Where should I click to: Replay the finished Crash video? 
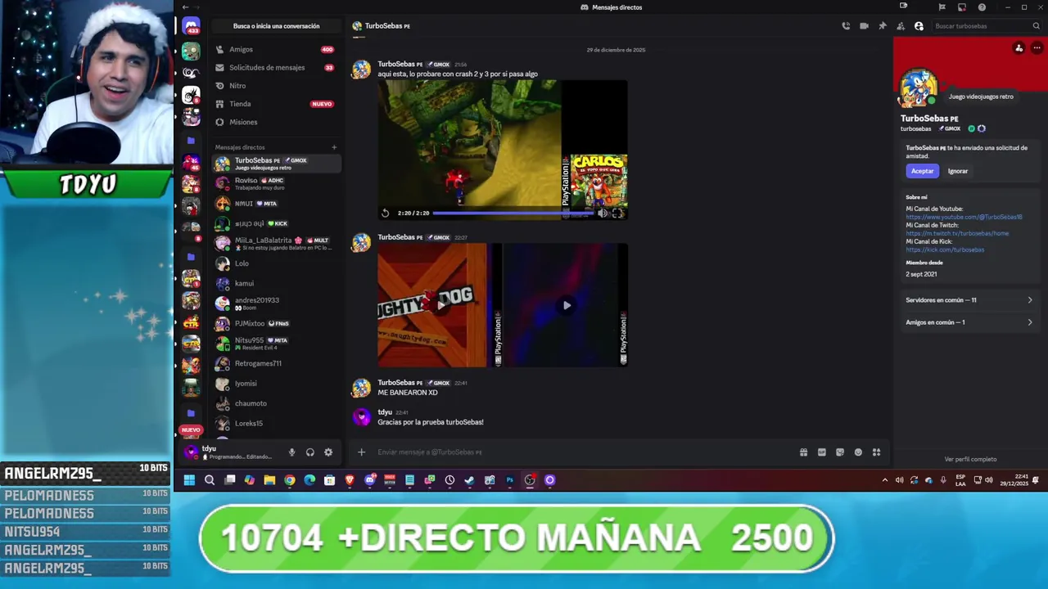386,214
